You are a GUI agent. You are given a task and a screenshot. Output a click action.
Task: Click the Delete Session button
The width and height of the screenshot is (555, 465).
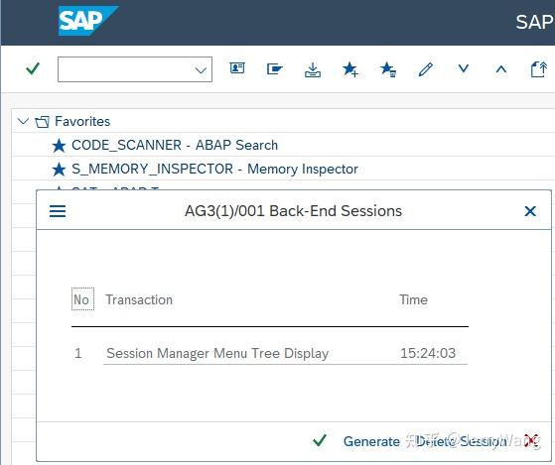[x=462, y=441]
